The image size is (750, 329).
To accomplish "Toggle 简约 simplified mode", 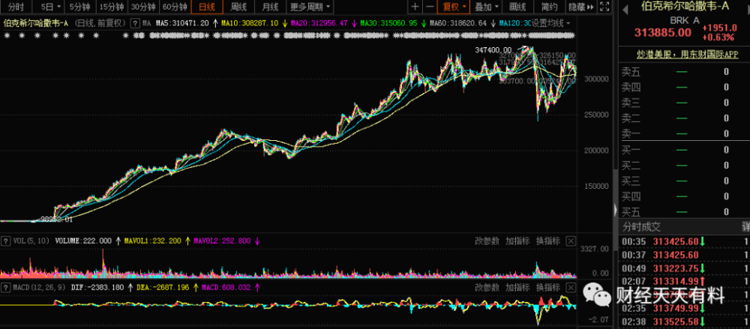I will [x=549, y=7].
